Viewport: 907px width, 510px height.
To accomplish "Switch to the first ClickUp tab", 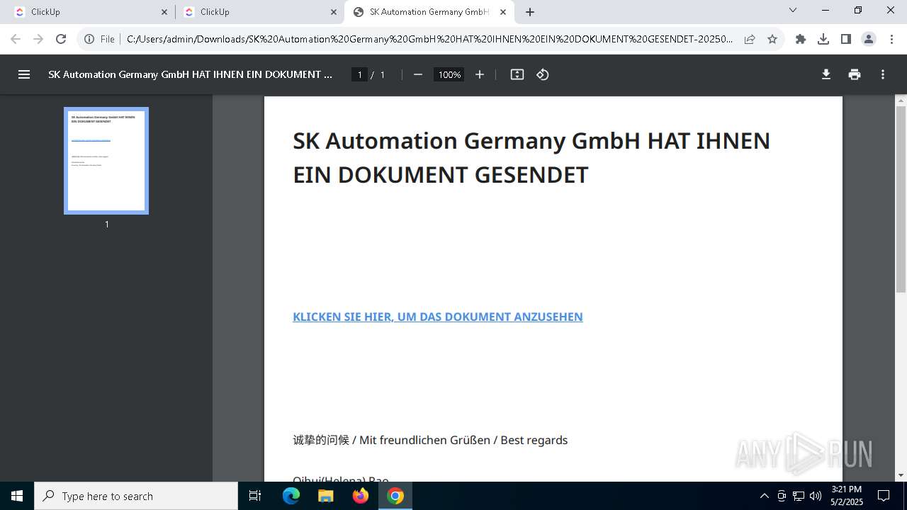I will click(89, 12).
